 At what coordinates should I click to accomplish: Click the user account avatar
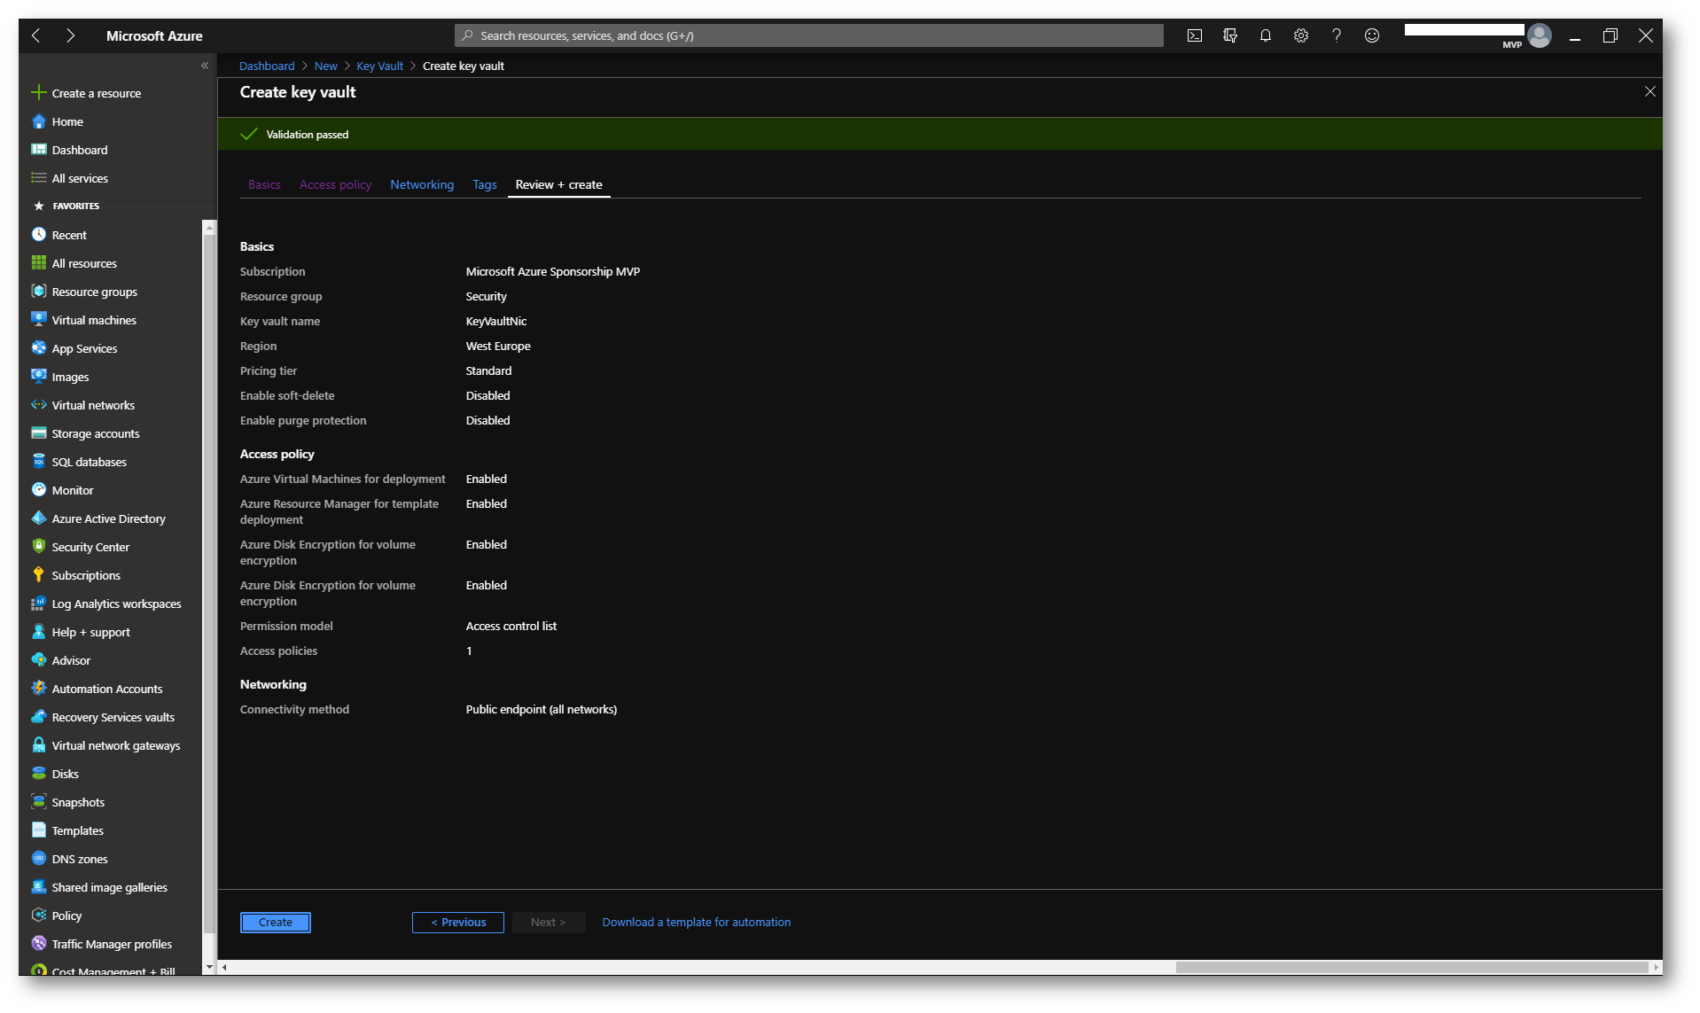[x=1540, y=35]
